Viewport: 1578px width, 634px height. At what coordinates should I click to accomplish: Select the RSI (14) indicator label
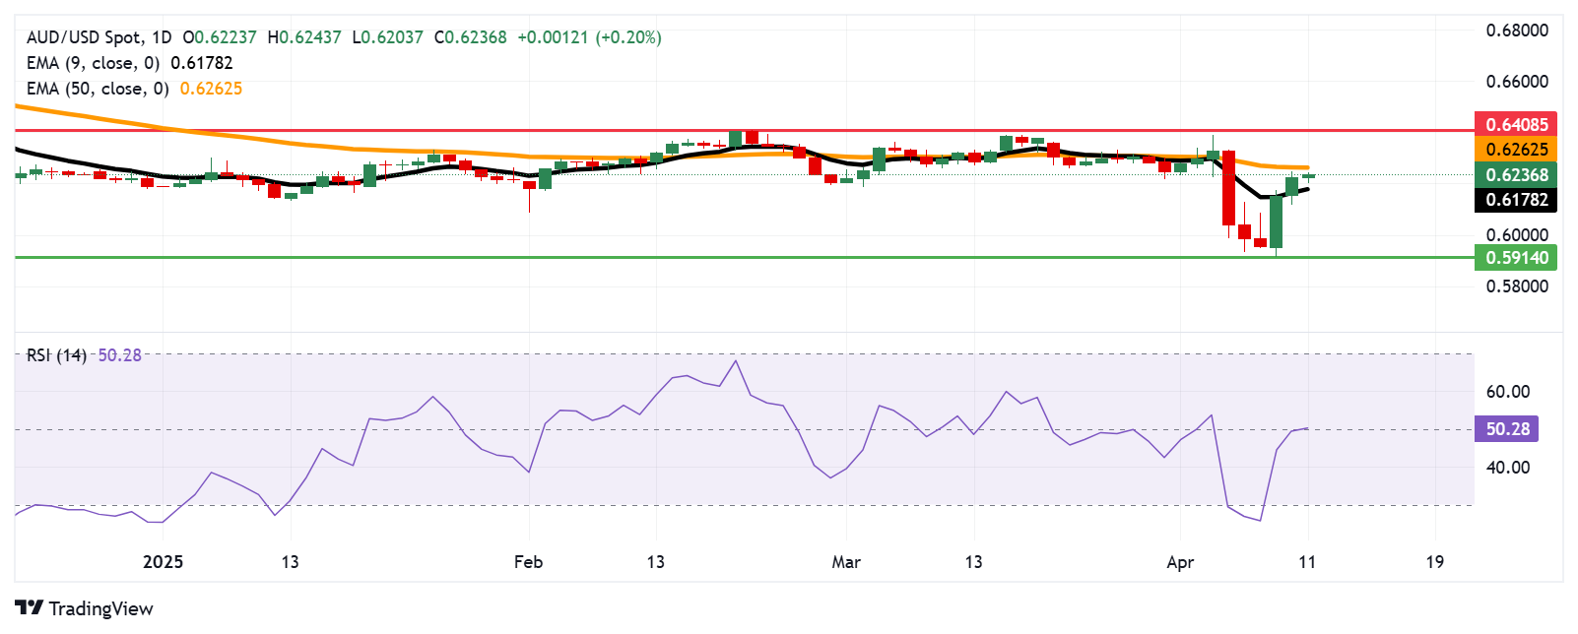[56, 355]
